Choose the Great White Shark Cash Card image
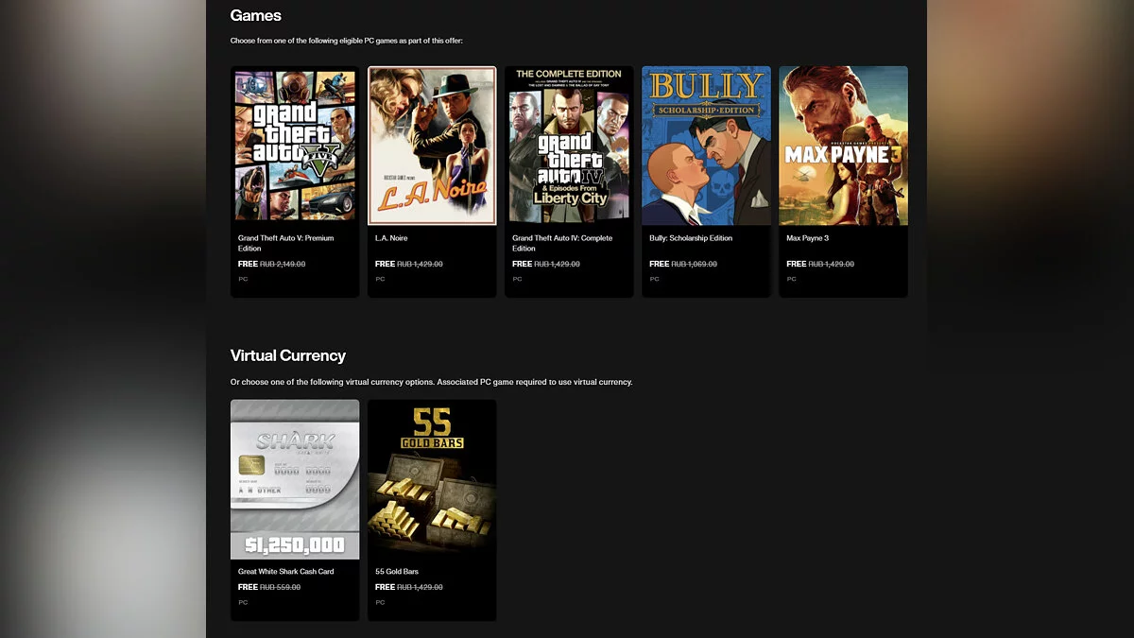1134x638 pixels. [295, 479]
